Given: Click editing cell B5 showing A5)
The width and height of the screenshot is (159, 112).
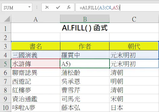Looking at the screenshot, I should coord(85,64).
